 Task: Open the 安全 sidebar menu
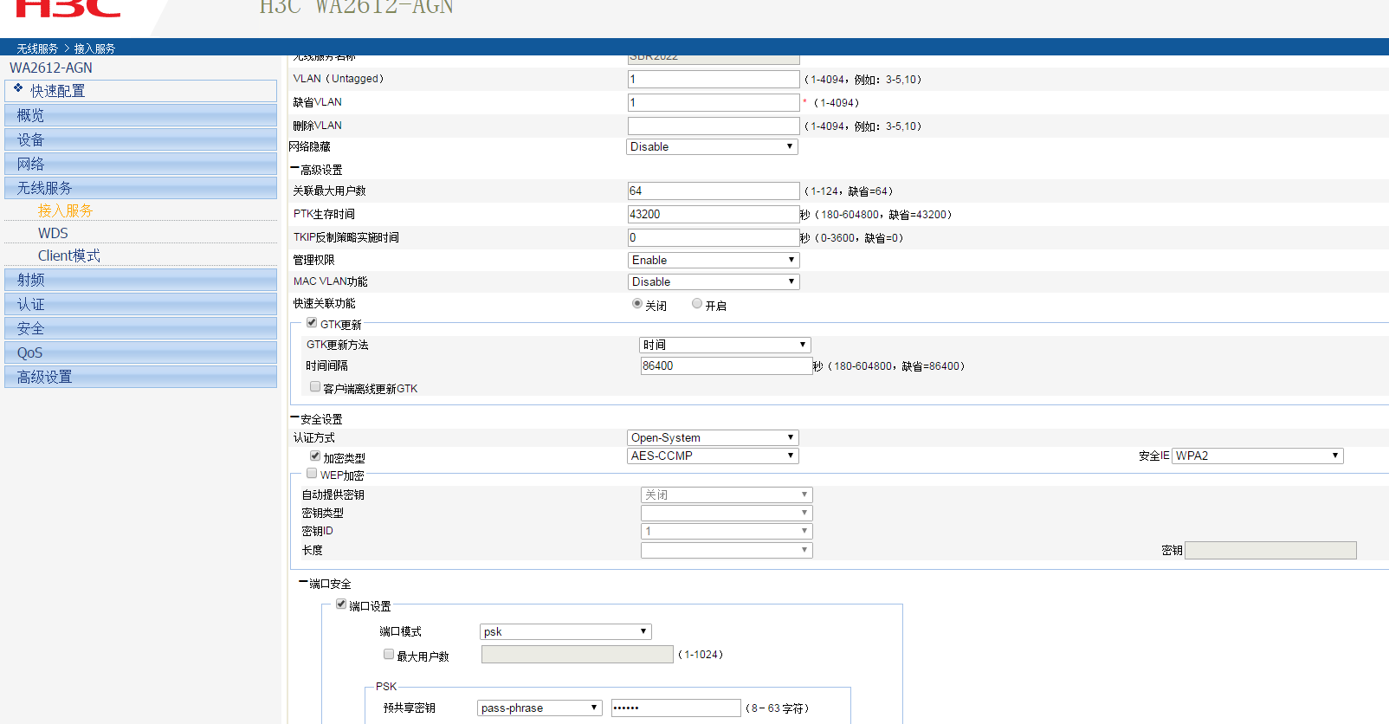(x=140, y=328)
